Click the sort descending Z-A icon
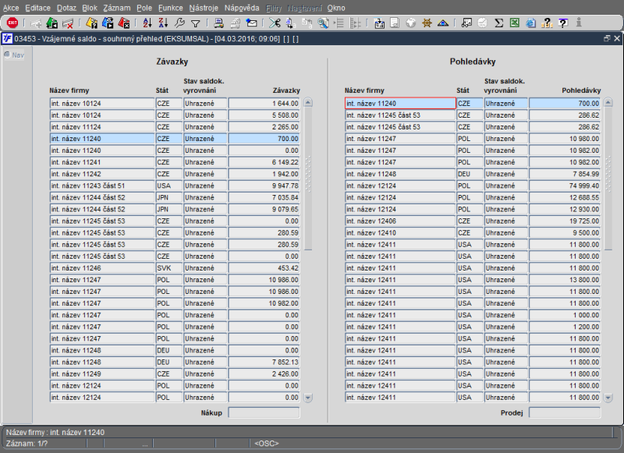The height and width of the screenshot is (453, 624). [x=162, y=23]
